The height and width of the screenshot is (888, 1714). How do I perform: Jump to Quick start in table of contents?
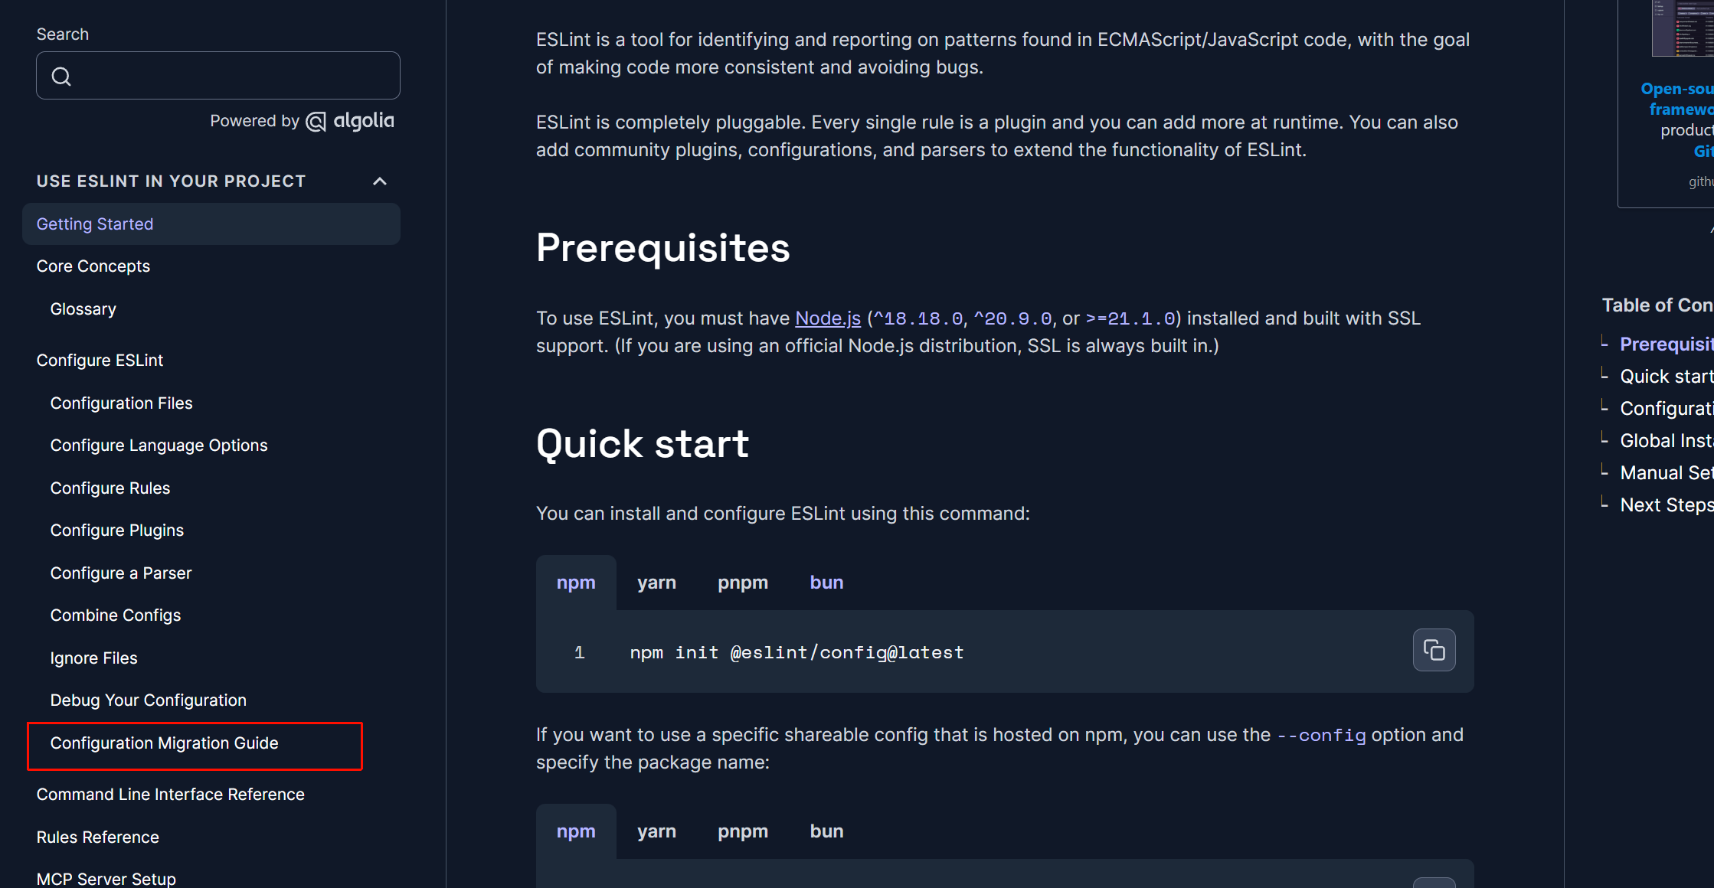pos(1666,377)
